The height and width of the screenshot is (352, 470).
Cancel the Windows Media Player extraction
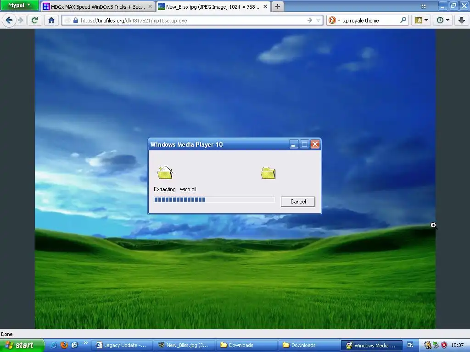298,202
